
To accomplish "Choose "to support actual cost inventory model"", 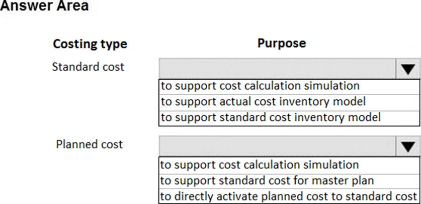I will pos(263,101).
